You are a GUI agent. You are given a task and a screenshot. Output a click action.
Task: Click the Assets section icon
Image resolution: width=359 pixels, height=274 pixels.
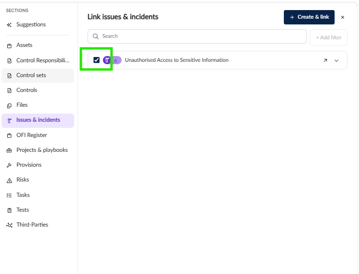point(9,46)
